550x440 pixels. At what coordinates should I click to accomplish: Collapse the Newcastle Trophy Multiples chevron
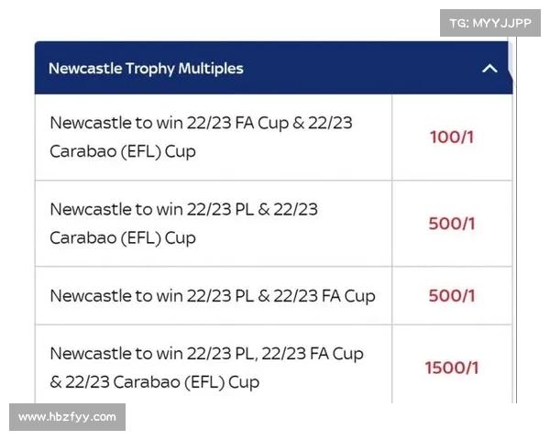pos(489,69)
